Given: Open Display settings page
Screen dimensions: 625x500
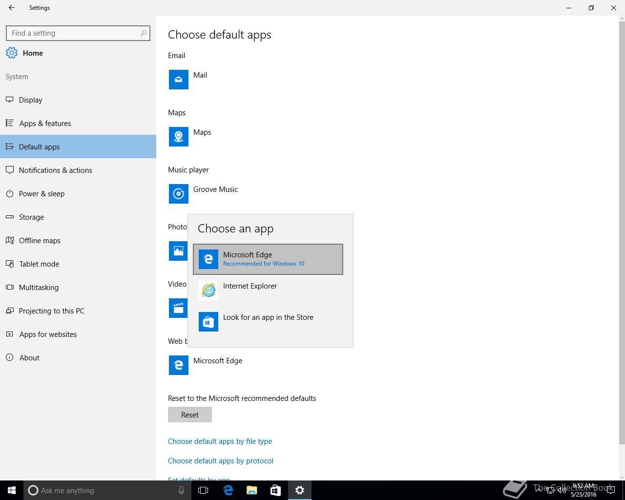Looking at the screenshot, I should coord(78,100).
